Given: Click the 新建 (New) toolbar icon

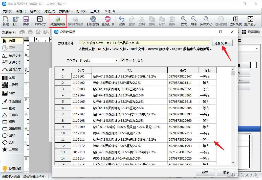Looking at the screenshot, I should (6, 21).
